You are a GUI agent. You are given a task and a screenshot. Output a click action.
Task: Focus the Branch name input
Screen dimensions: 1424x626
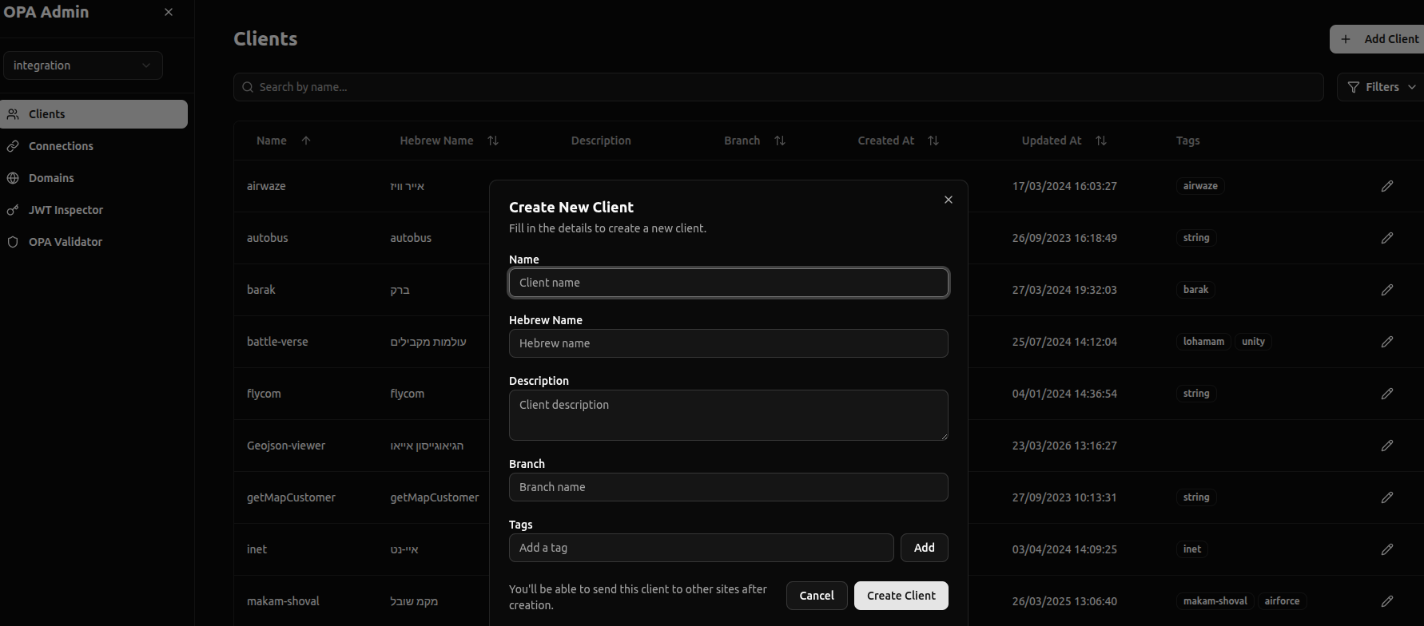click(729, 487)
